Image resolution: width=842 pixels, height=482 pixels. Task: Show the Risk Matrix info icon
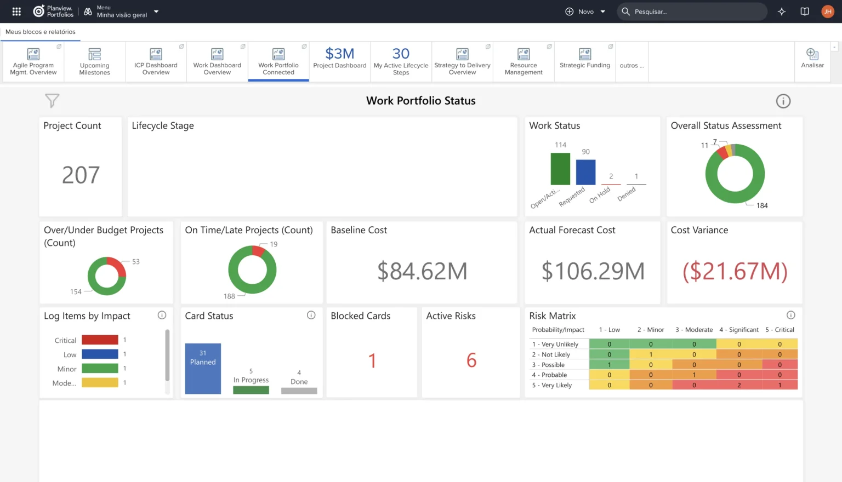coord(790,315)
